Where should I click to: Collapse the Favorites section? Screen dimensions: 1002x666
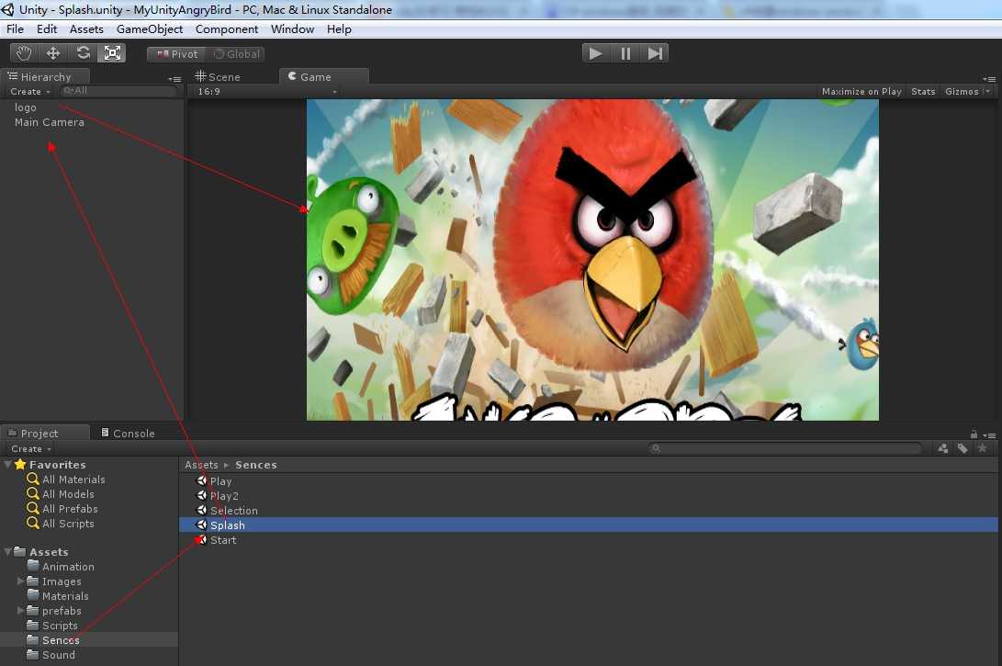(7, 464)
